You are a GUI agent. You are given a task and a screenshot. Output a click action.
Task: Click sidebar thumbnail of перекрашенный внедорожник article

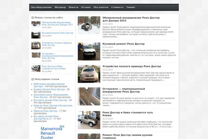point(36,55)
